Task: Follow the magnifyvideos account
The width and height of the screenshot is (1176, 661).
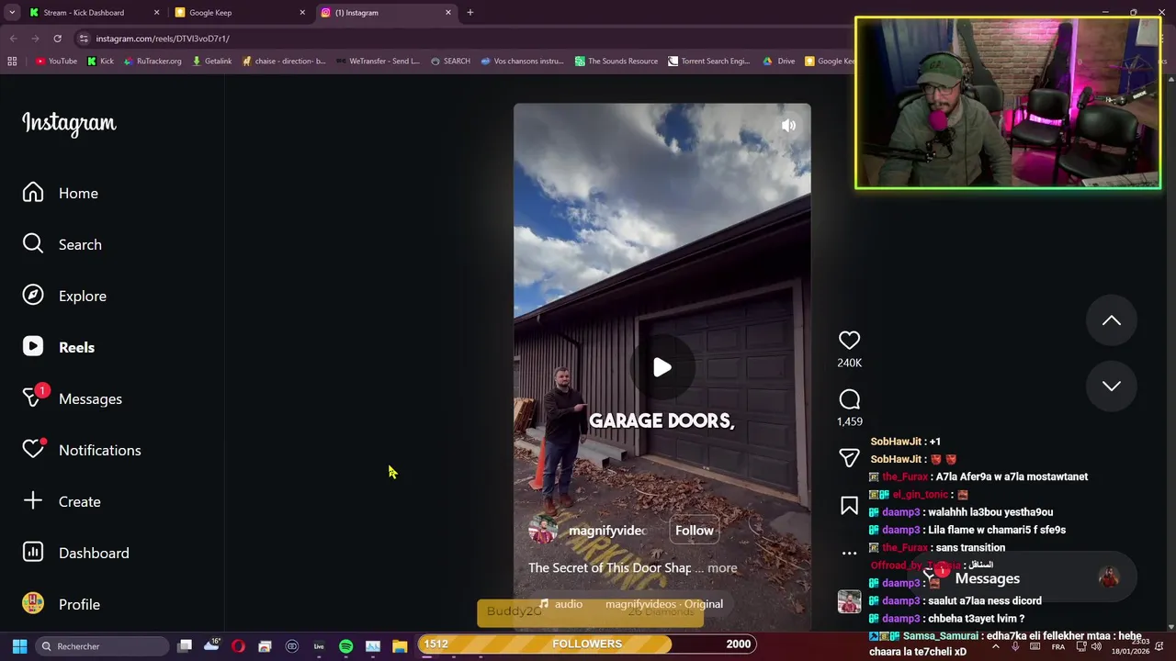Action: 695,530
